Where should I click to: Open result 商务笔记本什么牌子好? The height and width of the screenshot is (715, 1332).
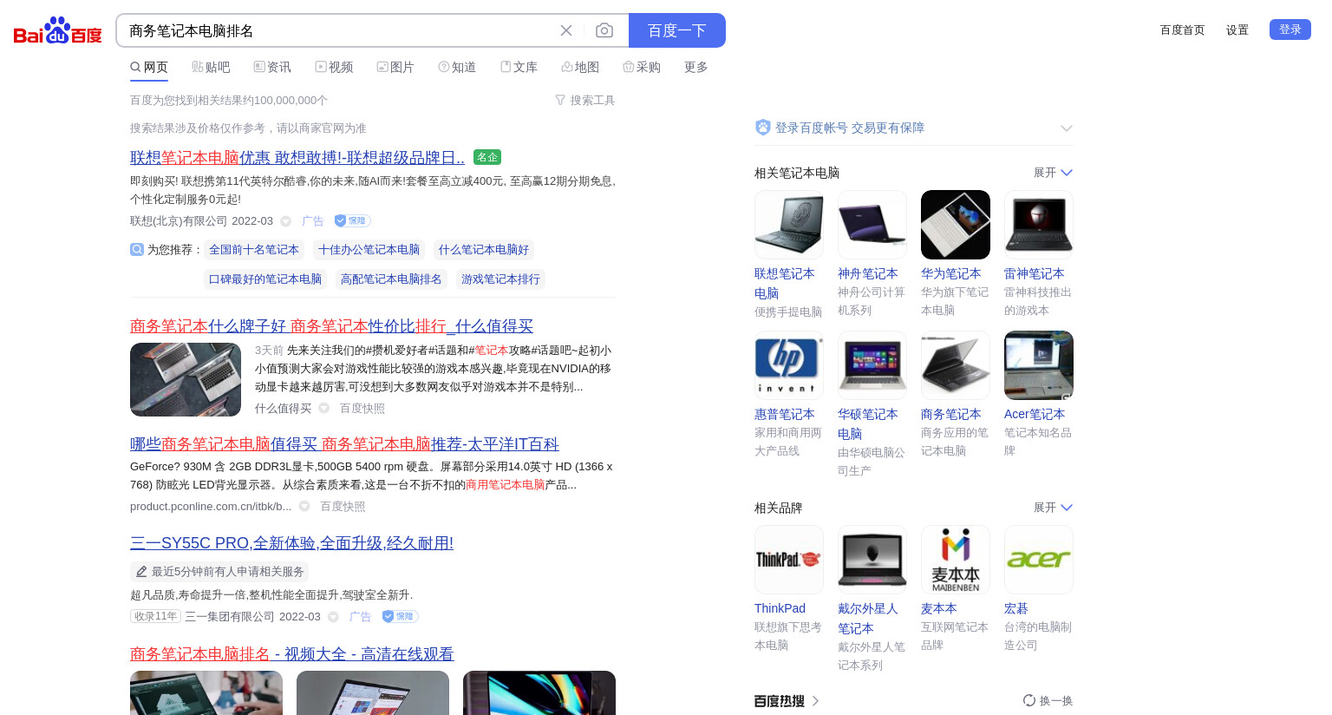pyautogui.click(x=331, y=326)
